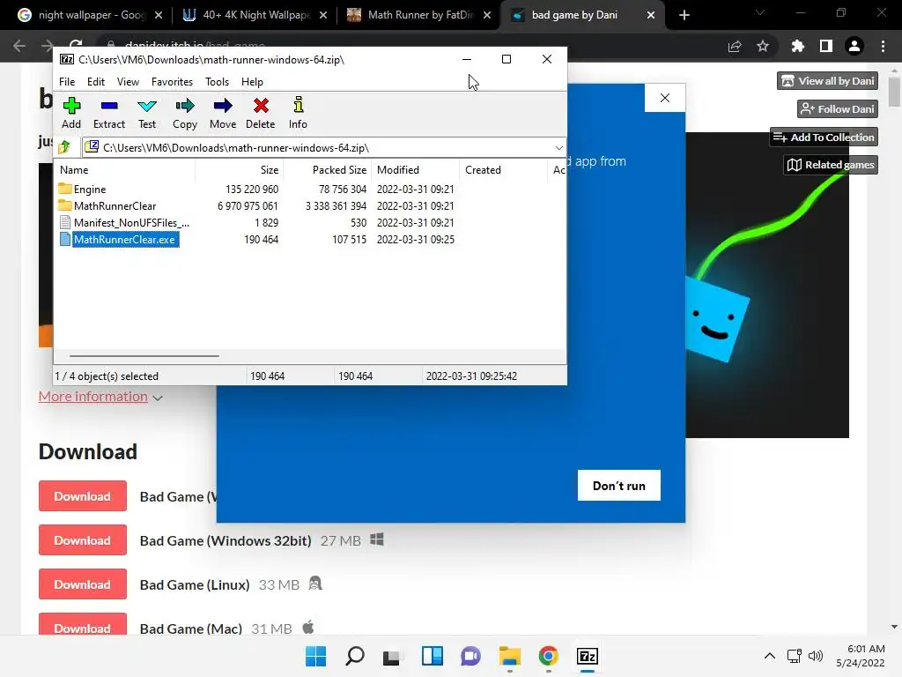Open Chrome side panel
The image size is (902, 677).
click(x=826, y=46)
